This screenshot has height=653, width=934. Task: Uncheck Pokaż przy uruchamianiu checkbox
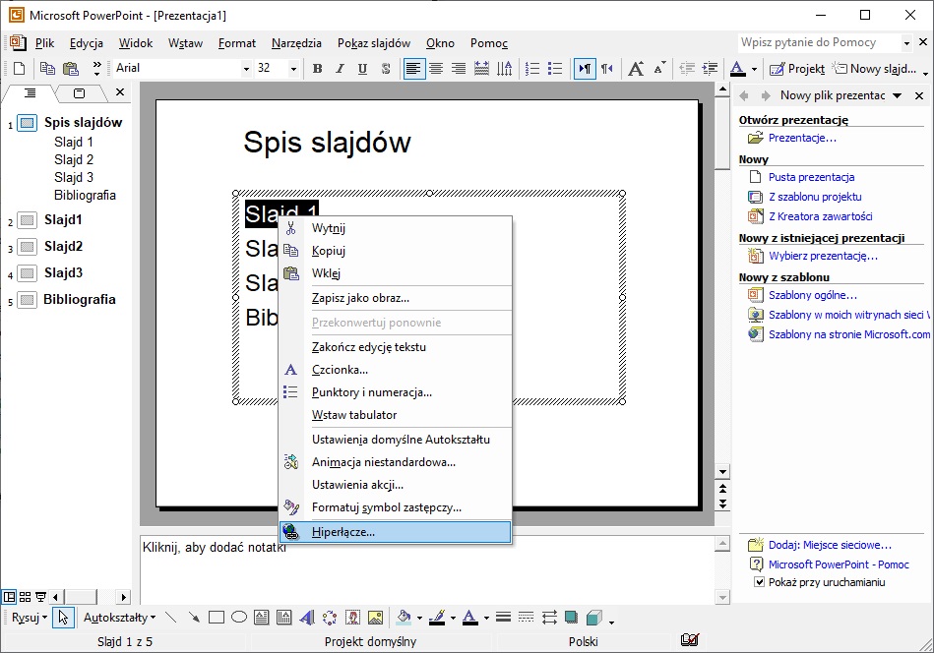[759, 582]
